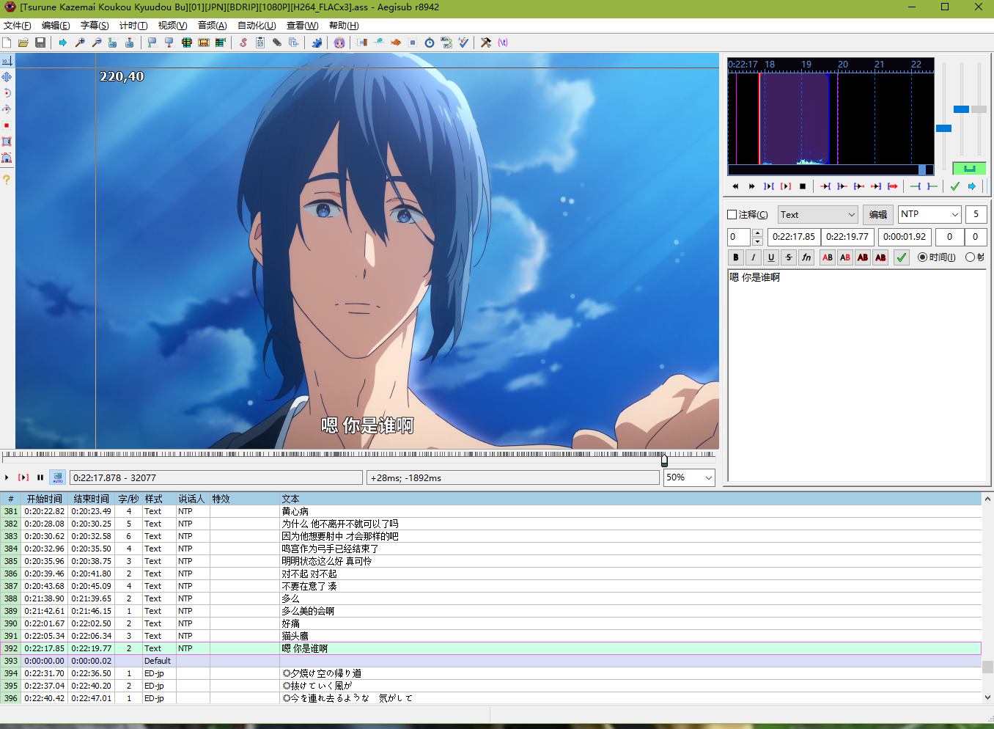Open the Text style dropdown
The width and height of the screenshot is (994, 729).
[x=817, y=215]
